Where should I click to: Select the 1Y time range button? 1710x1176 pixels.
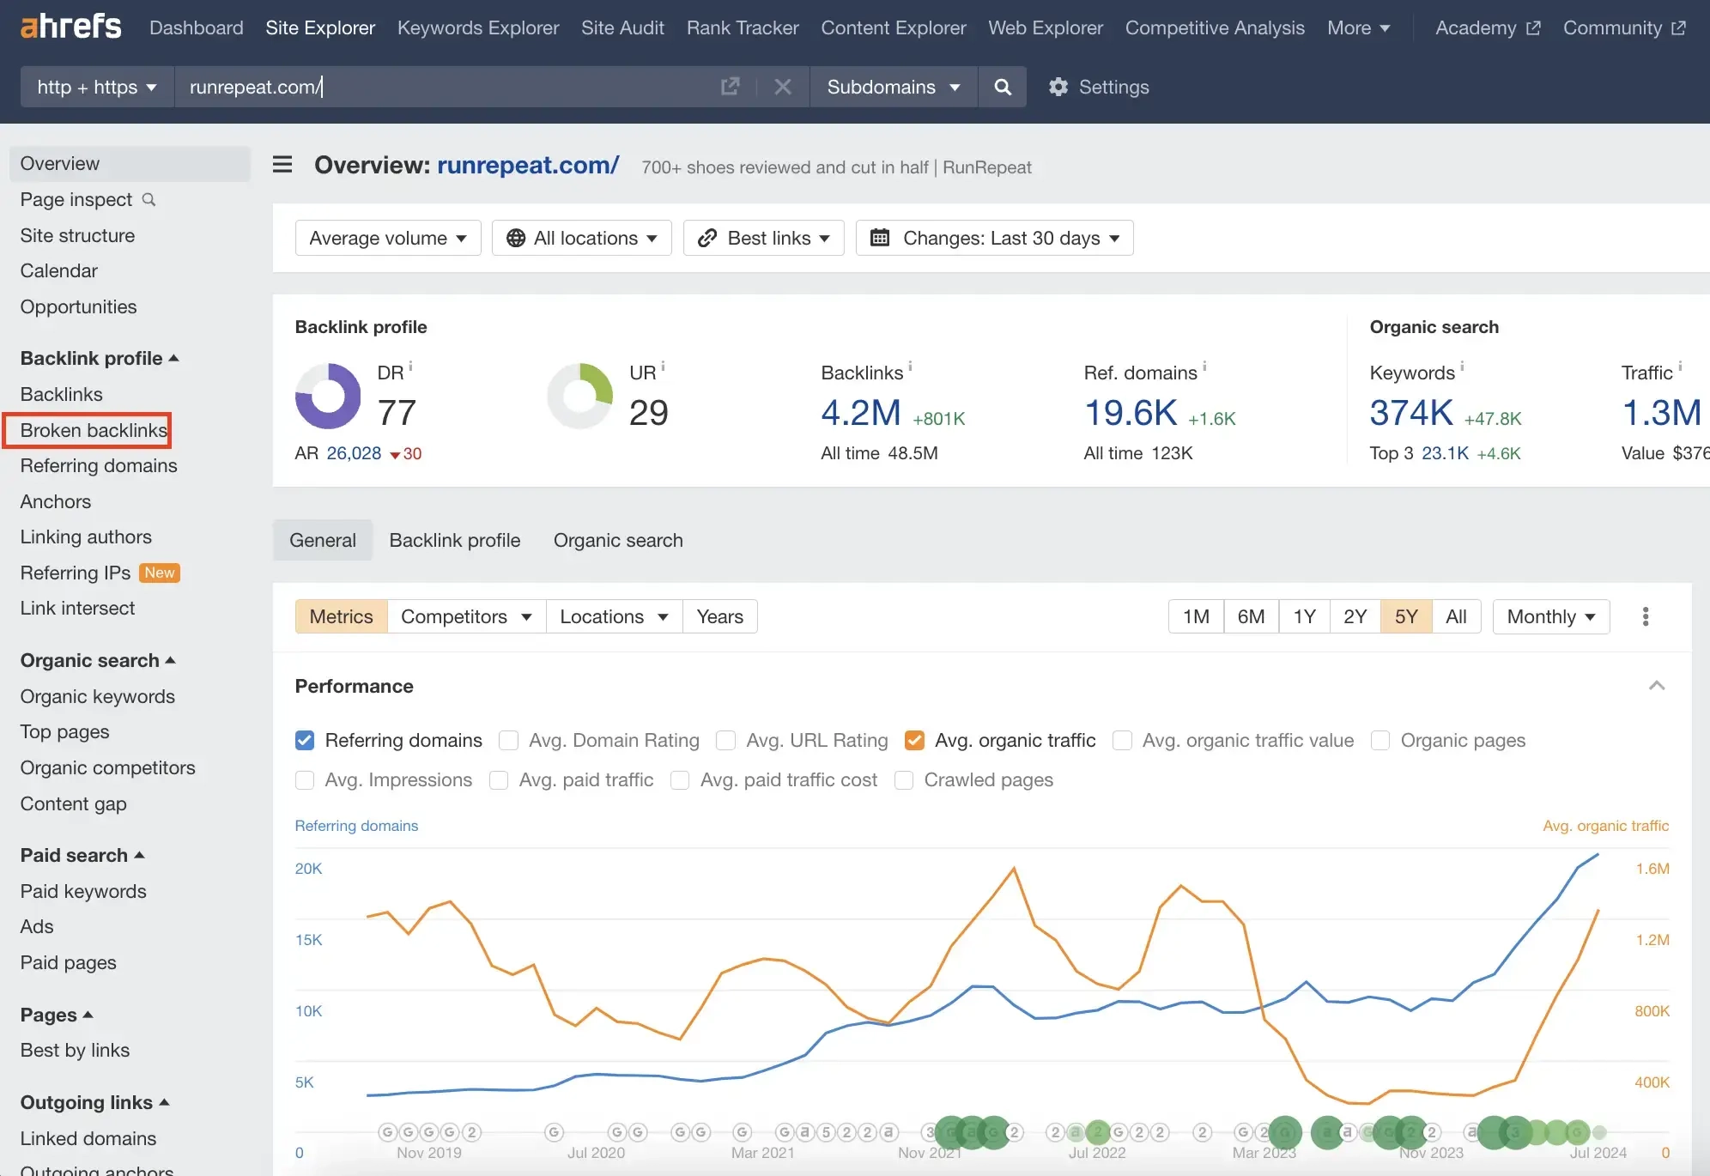1304,616
